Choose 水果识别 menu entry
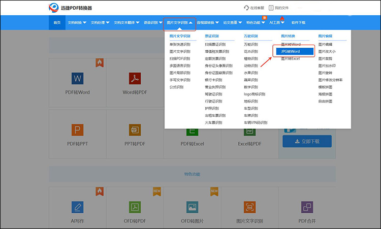Screen dimensions: 381x229 coord(251,73)
